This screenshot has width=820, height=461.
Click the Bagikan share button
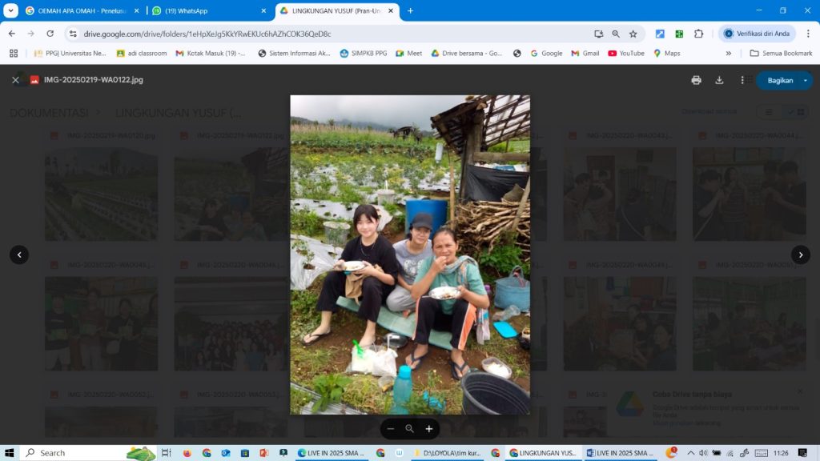pyautogui.click(x=779, y=80)
